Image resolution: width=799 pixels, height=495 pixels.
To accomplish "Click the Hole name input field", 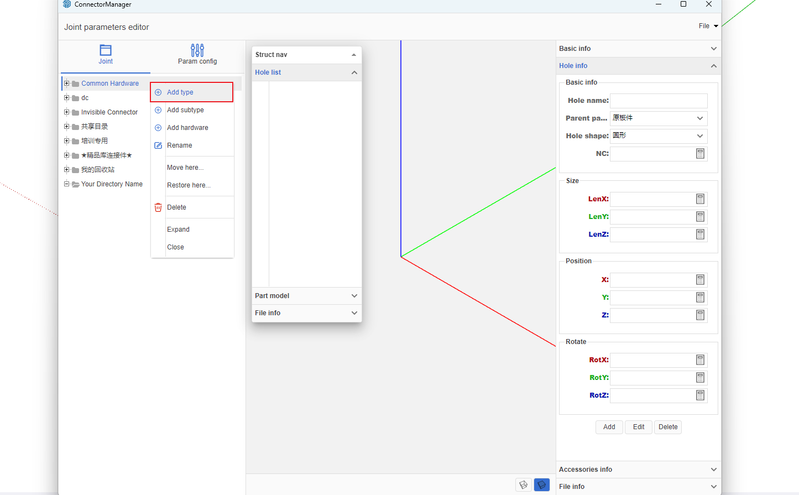I will pyautogui.click(x=658, y=101).
